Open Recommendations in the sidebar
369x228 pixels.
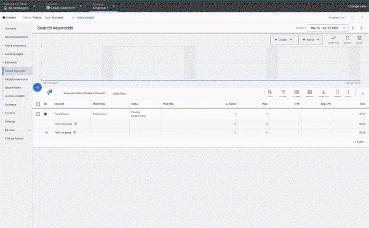tap(17, 37)
